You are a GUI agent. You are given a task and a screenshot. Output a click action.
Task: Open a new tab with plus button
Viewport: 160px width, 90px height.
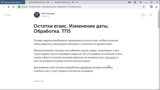click(77, 2)
